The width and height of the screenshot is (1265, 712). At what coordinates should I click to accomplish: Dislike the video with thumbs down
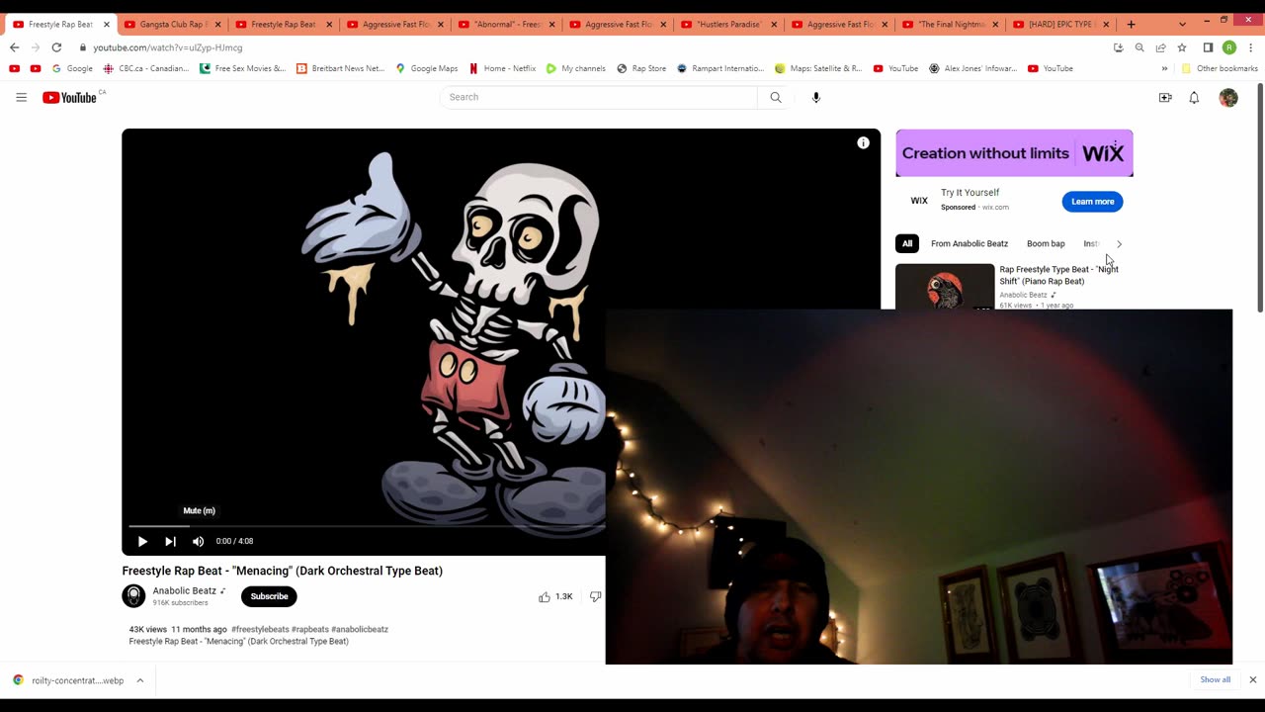coord(595,596)
